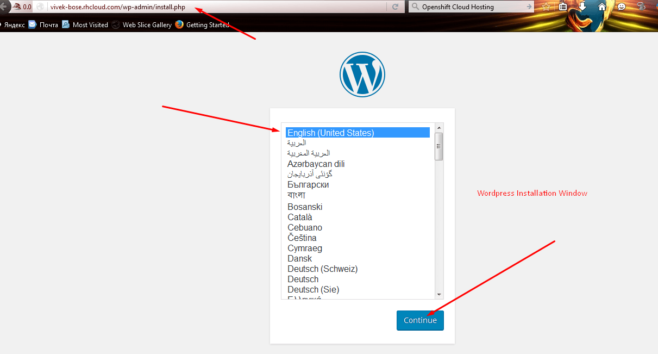Select Cebuano in the language list
The height and width of the screenshot is (354, 658).
coord(358,227)
